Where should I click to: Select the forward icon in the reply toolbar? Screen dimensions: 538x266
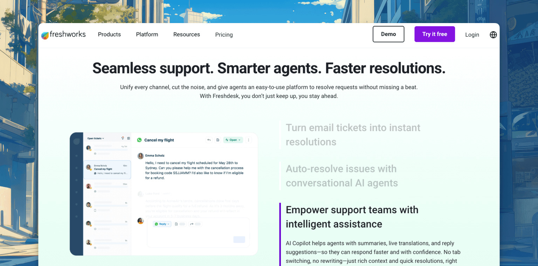point(192,224)
